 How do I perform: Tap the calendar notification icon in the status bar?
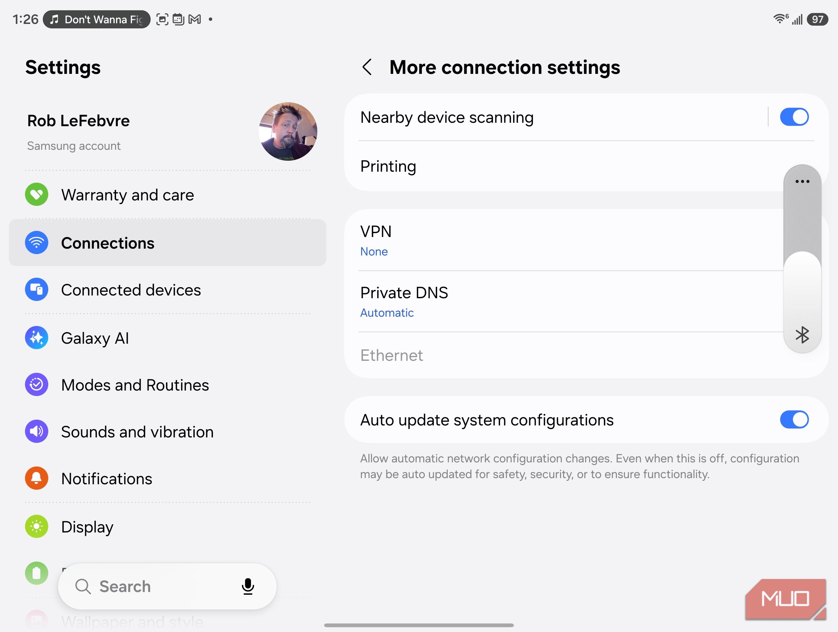tap(178, 19)
